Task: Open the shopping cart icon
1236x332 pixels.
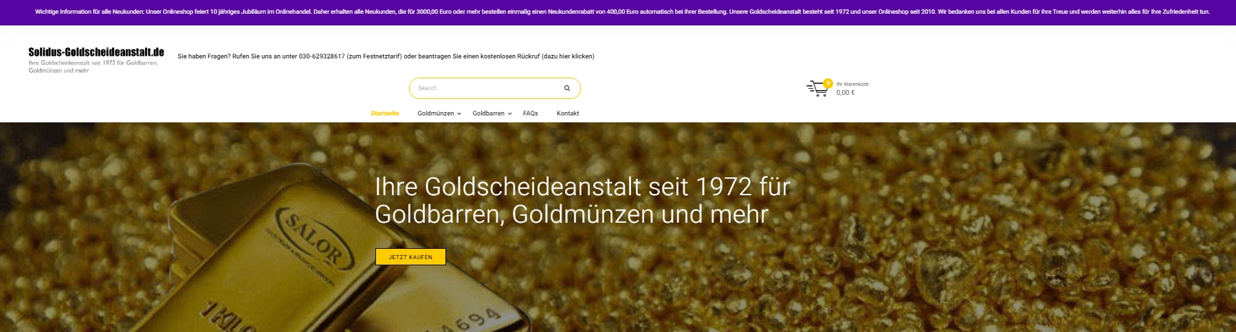Action: pyautogui.click(x=817, y=89)
